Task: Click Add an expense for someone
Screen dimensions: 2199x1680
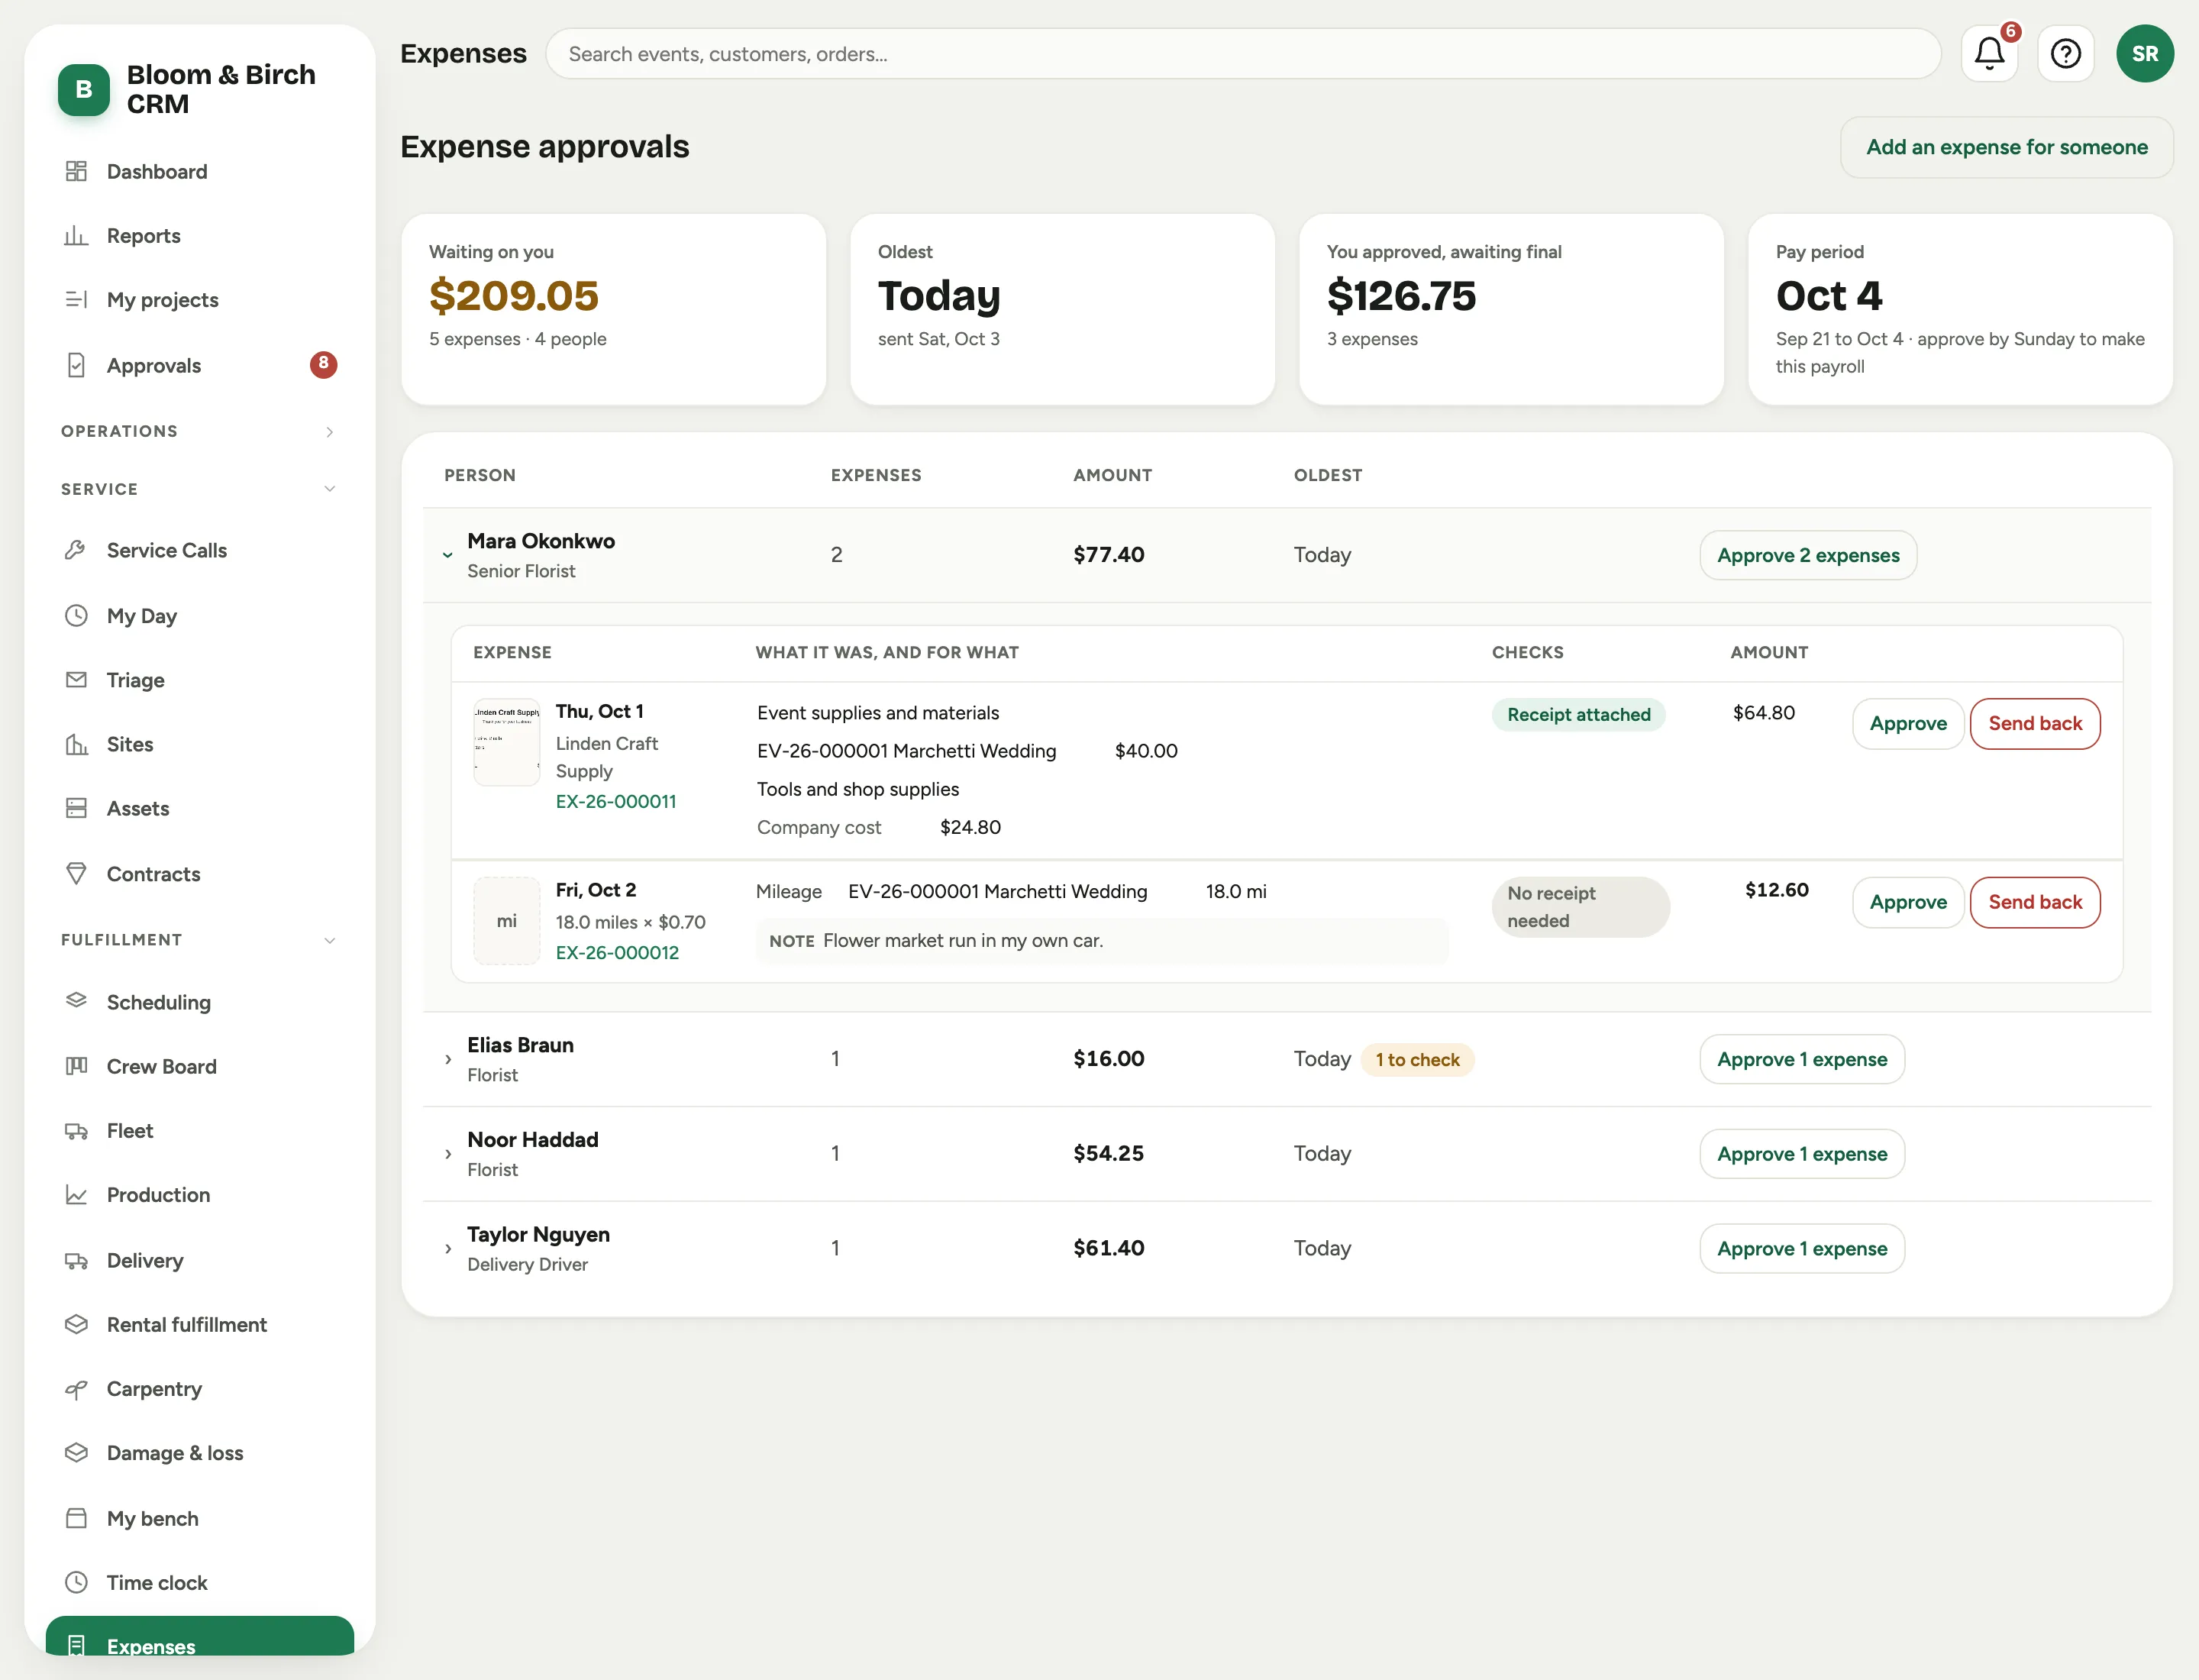Action: [2006, 147]
